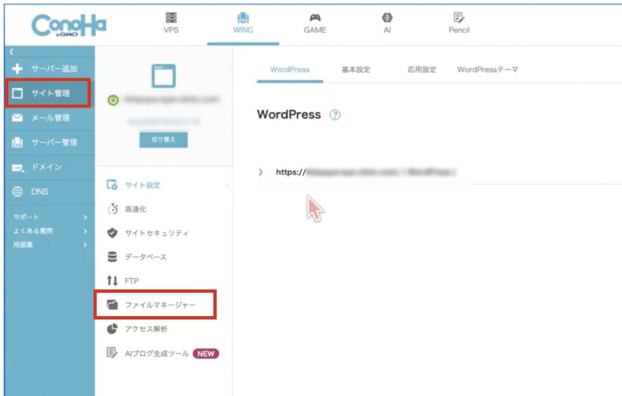Viewport: 622px width, 396px height.
Task: Open サイト管理 in the left sidebar
Action: [x=50, y=93]
